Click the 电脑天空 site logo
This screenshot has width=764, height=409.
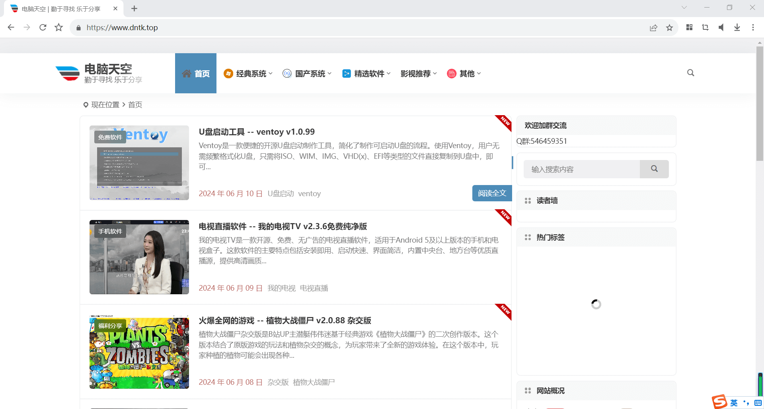pos(99,73)
